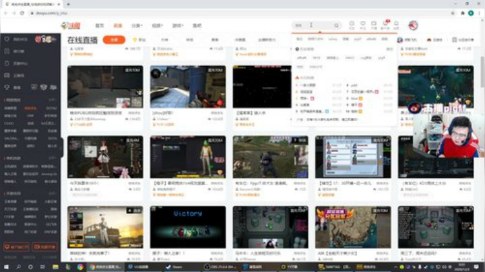Open the stream thumbnail showing woman in red-white dress
485x272 pixels.
105,157
